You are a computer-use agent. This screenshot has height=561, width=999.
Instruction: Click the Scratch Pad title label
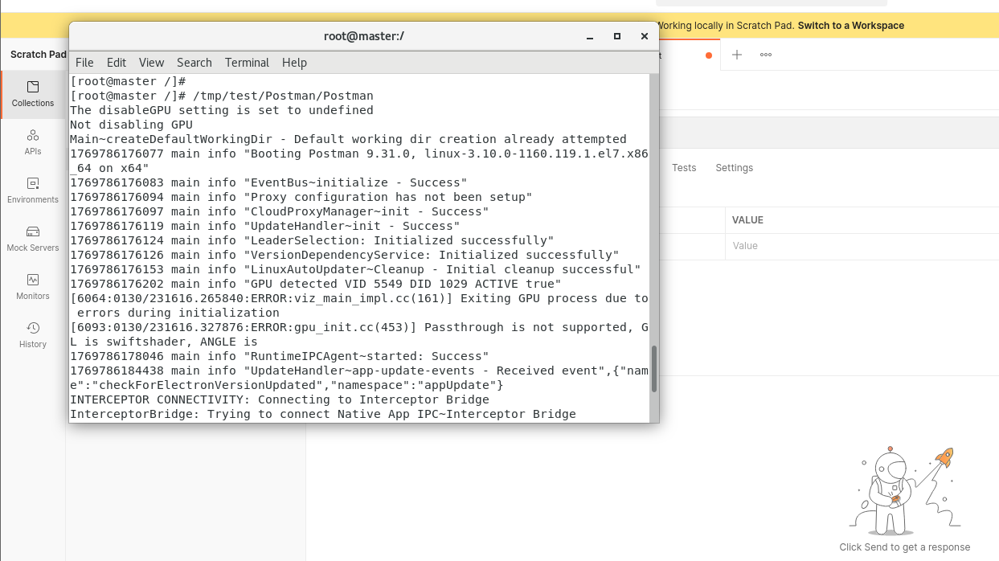click(x=39, y=55)
